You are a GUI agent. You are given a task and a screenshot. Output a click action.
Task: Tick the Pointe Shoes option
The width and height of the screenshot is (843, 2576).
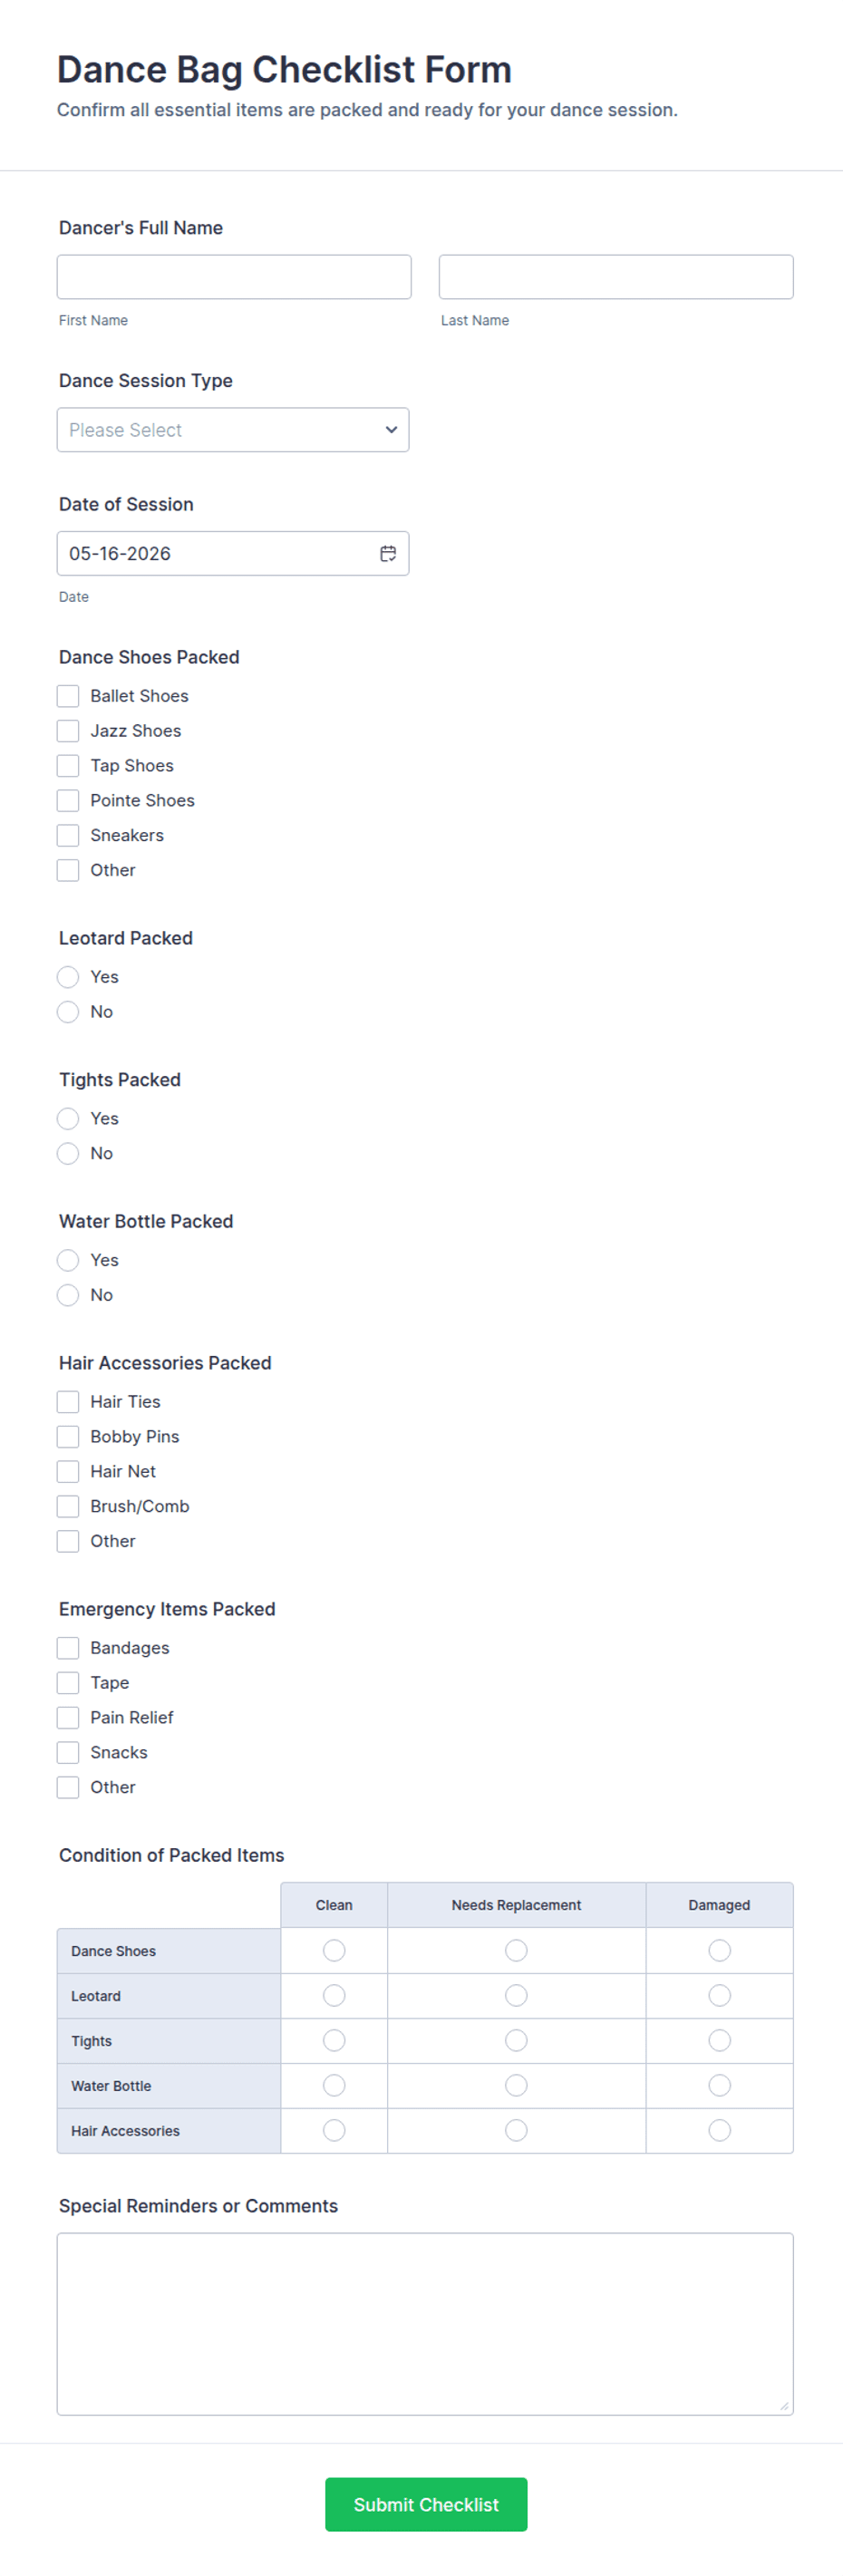(x=68, y=800)
